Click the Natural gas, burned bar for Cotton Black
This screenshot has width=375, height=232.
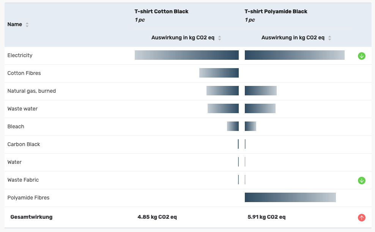[x=222, y=90]
